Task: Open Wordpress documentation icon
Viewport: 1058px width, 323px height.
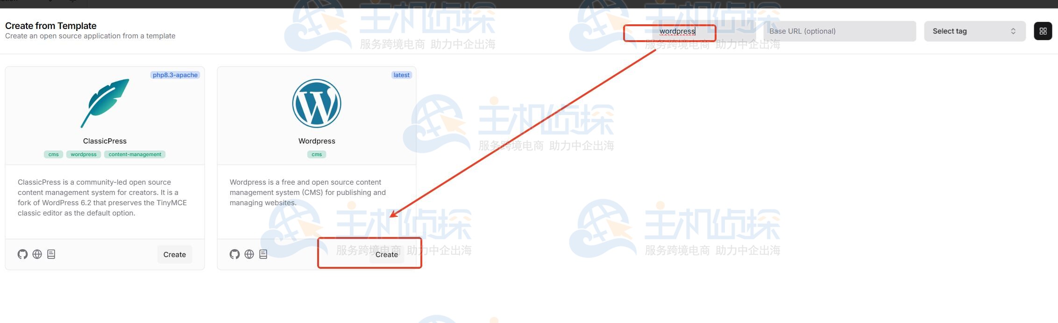Action: click(263, 254)
